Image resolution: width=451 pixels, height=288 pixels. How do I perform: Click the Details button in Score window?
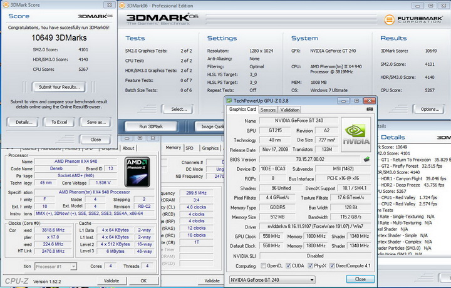coord(24,123)
